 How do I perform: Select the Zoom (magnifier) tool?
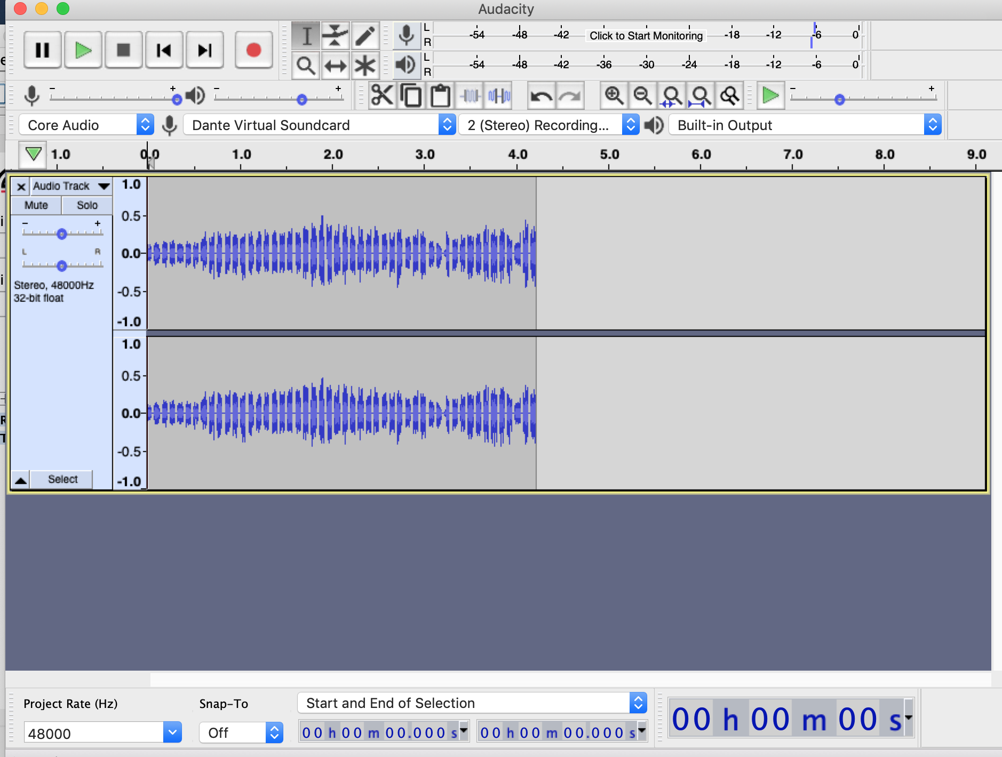pyautogui.click(x=306, y=66)
